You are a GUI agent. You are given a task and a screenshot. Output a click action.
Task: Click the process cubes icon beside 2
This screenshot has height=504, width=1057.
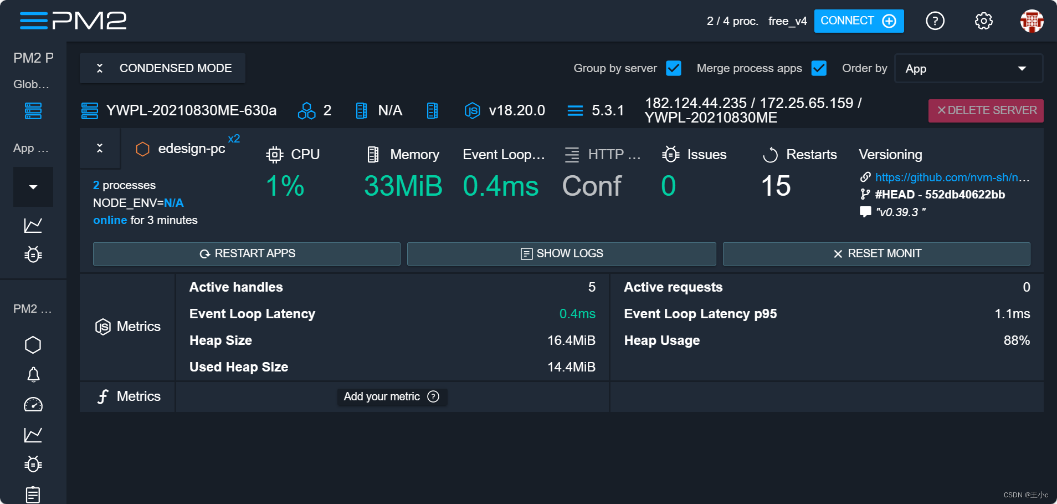click(x=306, y=111)
